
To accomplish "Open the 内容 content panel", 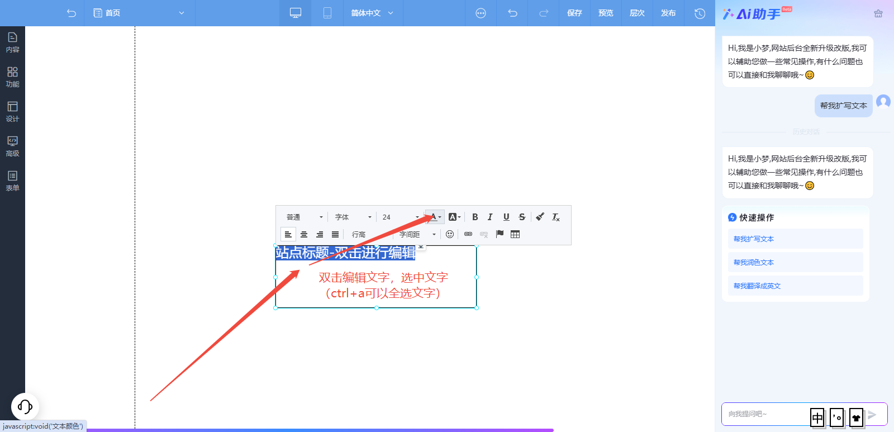I will click(12, 42).
